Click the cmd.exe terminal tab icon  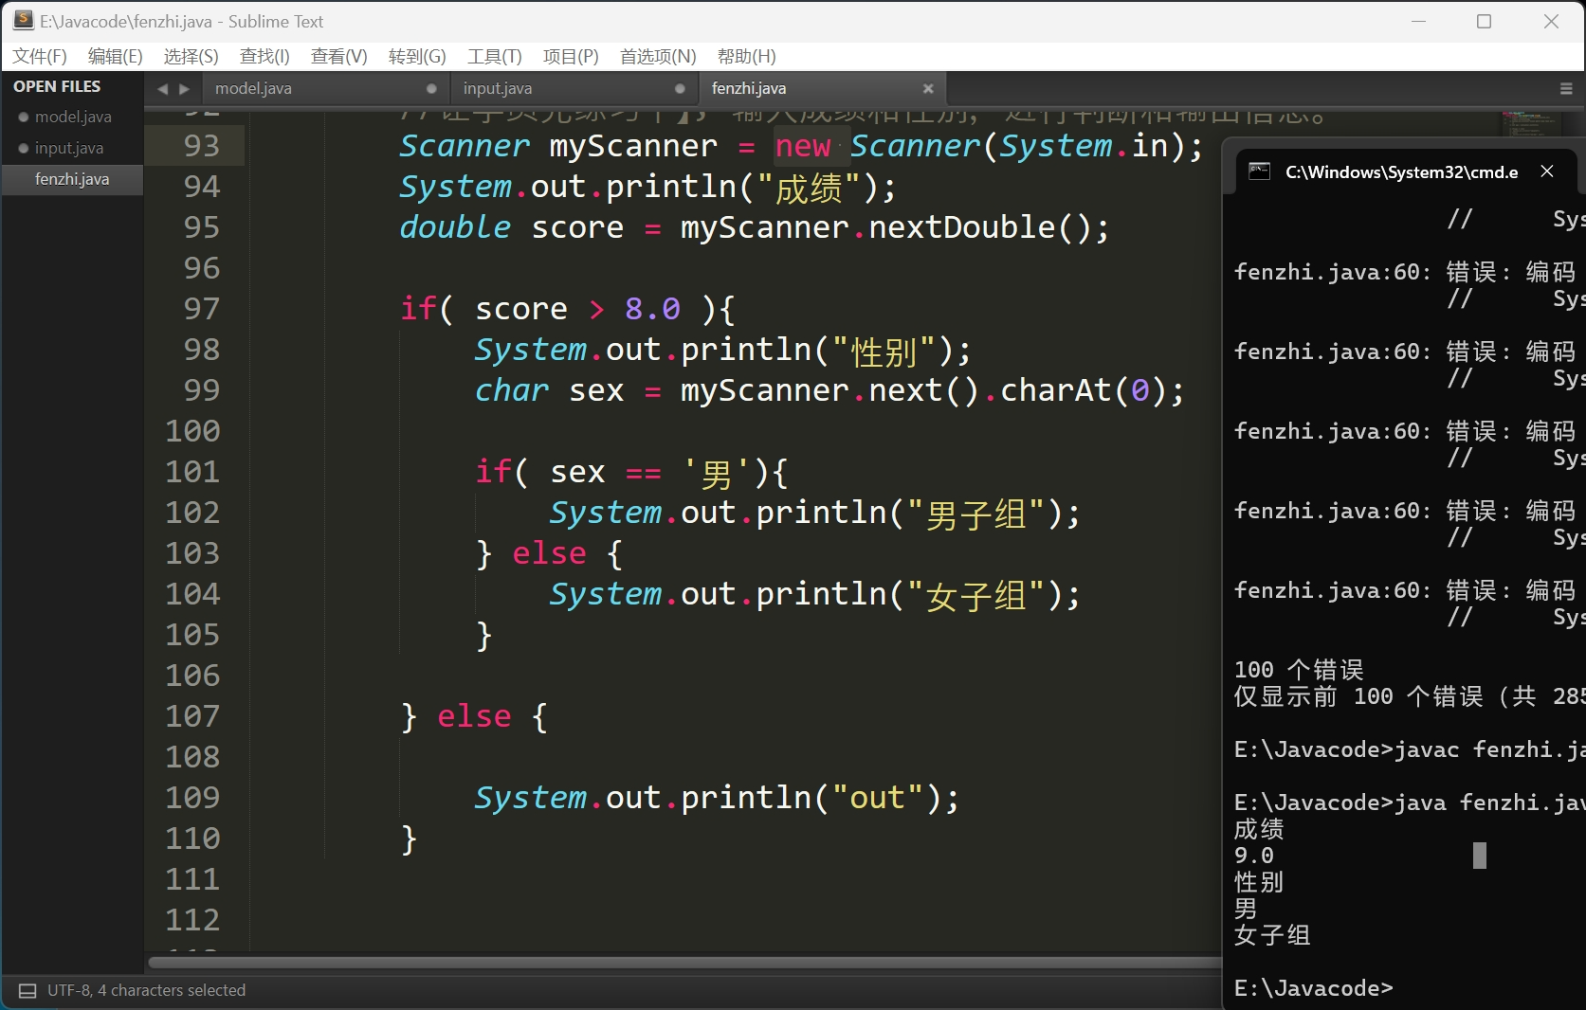point(1259,171)
